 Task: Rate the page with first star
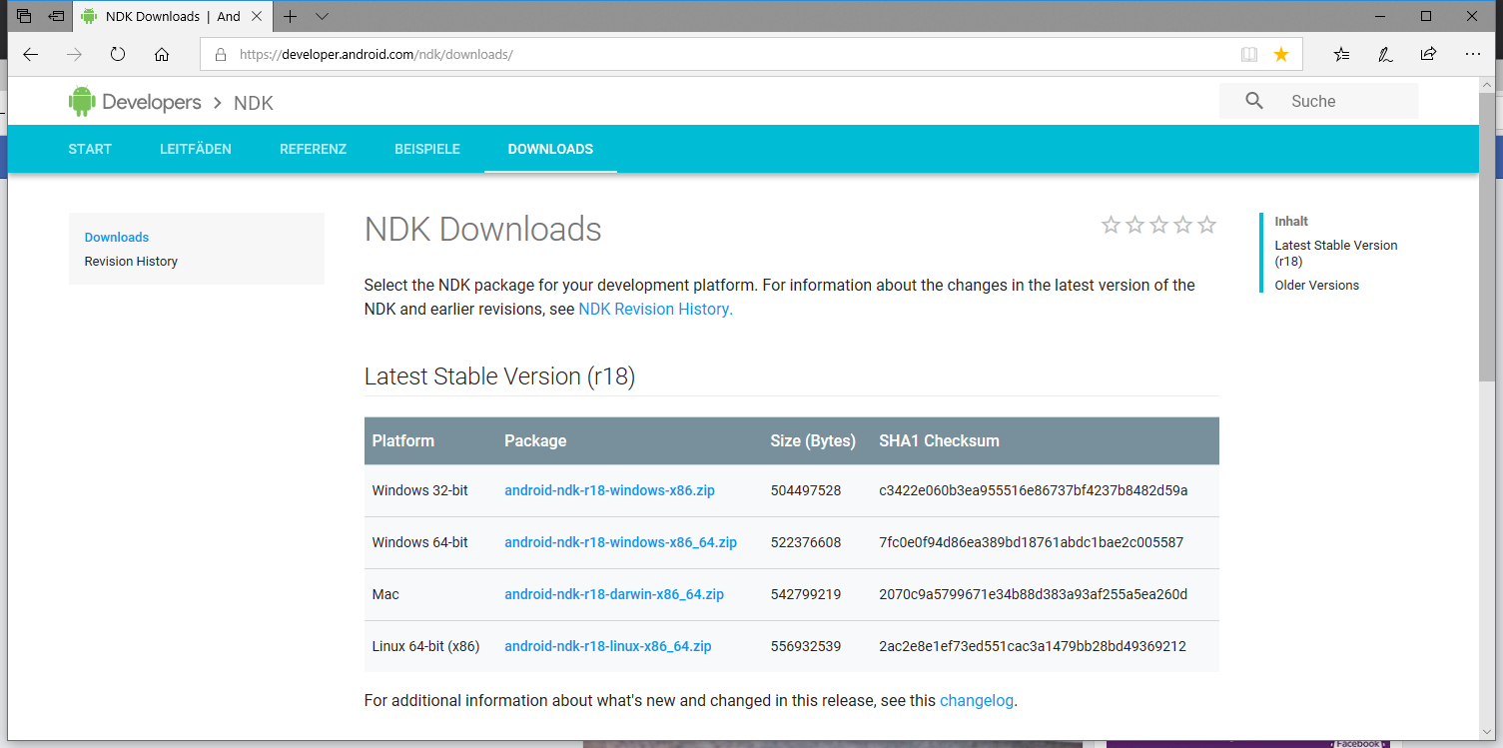point(1111,225)
